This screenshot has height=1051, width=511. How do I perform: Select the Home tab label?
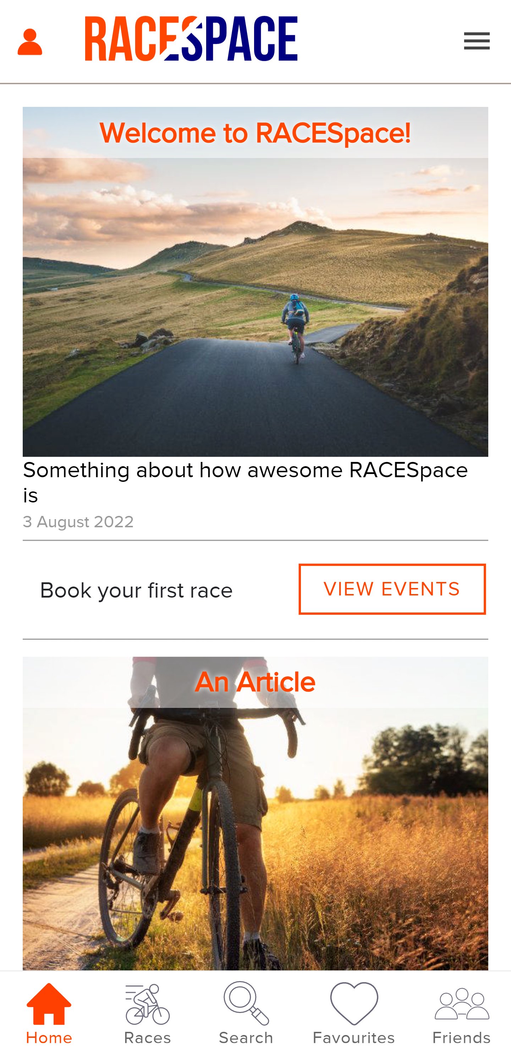[49, 1038]
